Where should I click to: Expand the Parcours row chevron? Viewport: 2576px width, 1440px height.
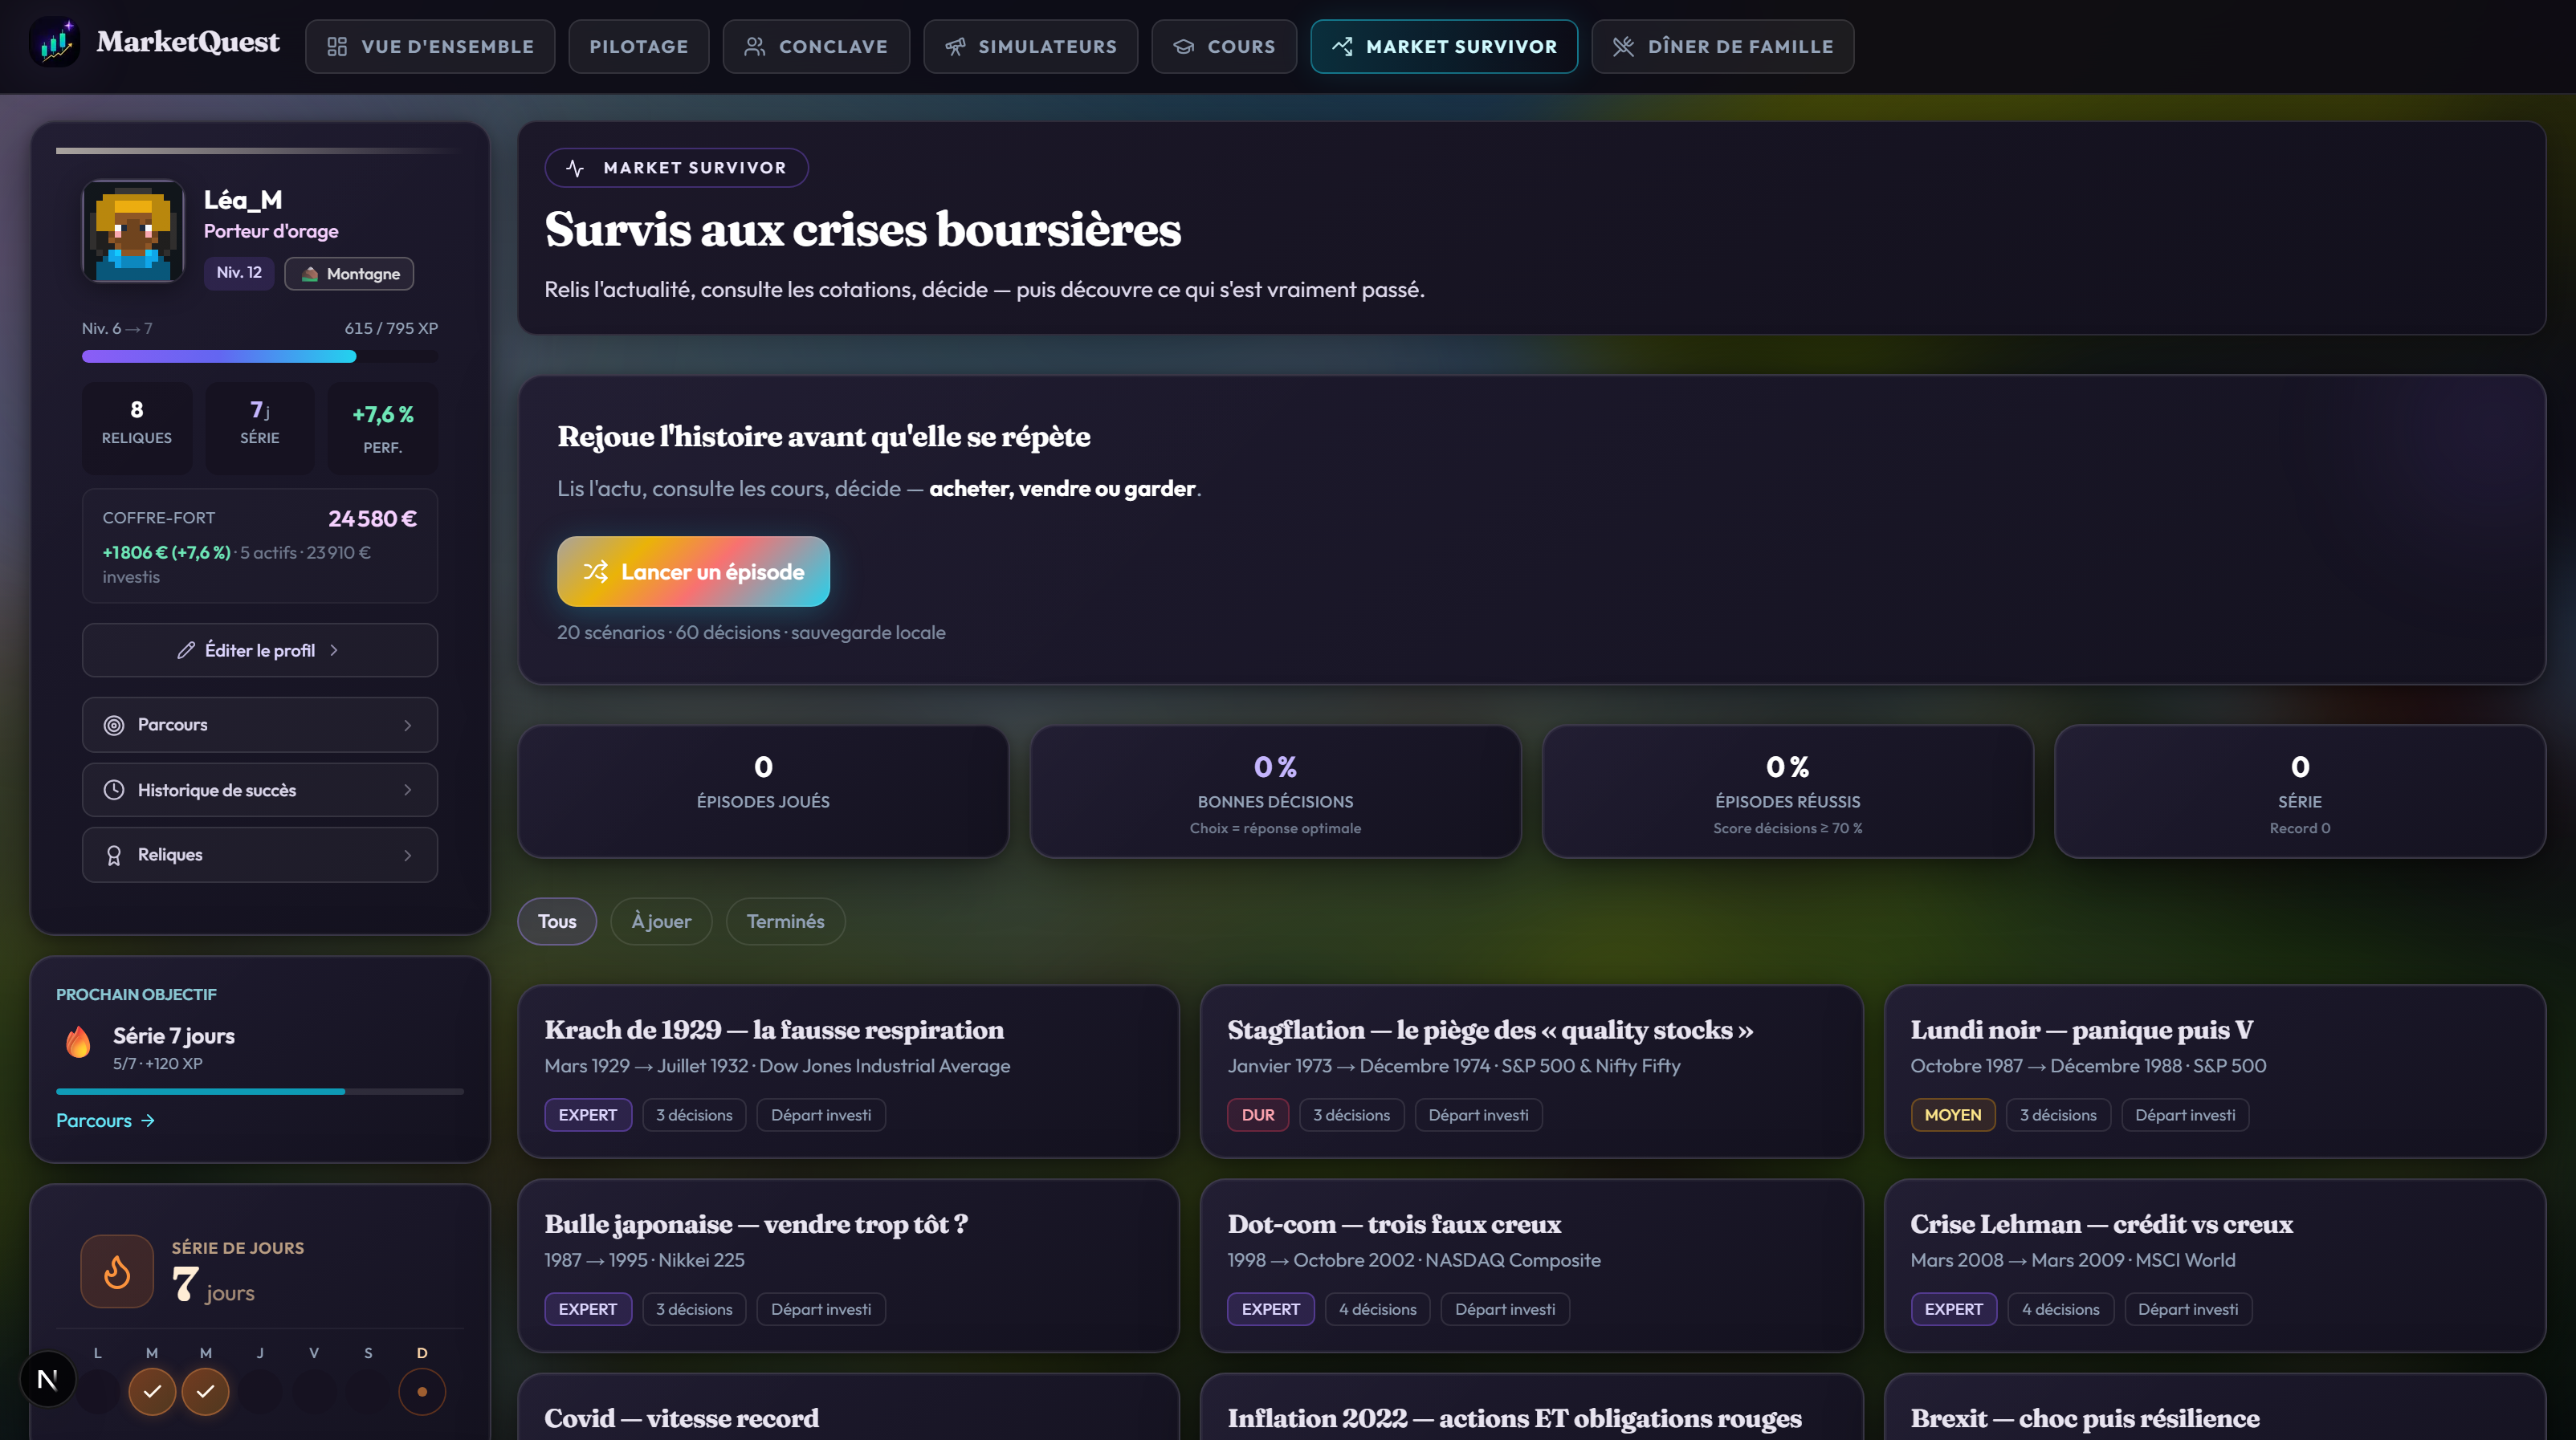(x=408, y=726)
